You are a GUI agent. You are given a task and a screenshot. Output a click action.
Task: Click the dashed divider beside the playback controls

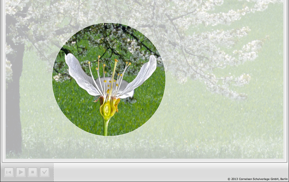54,172
